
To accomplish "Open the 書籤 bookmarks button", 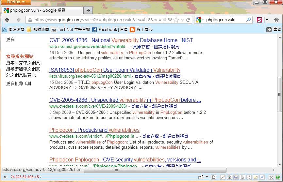I will 274,30.
